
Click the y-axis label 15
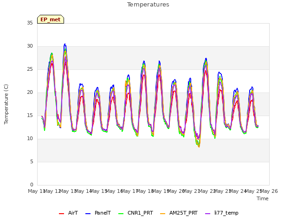30,115
